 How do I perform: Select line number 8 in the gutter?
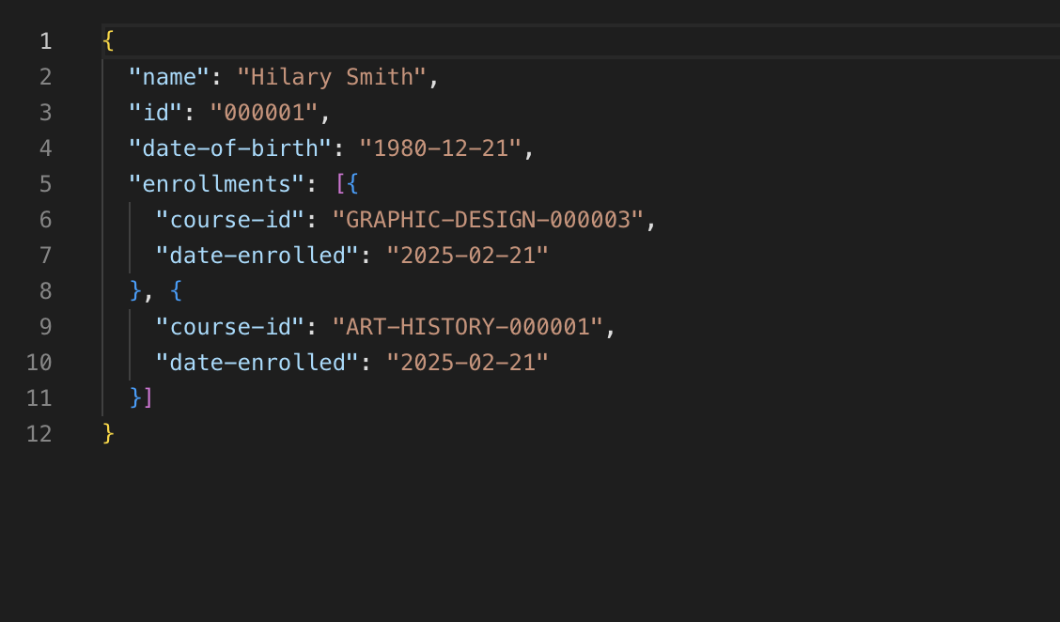coord(46,291)
